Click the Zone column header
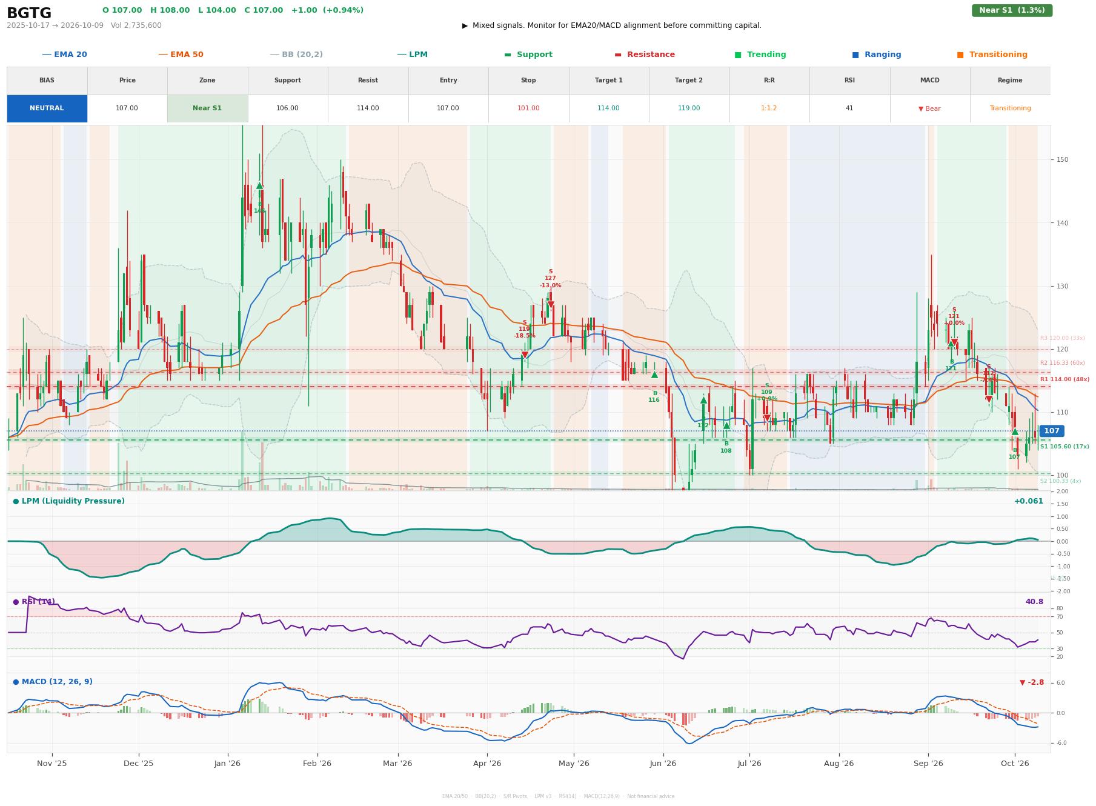 pyautogui.click(x=207, y=81)
